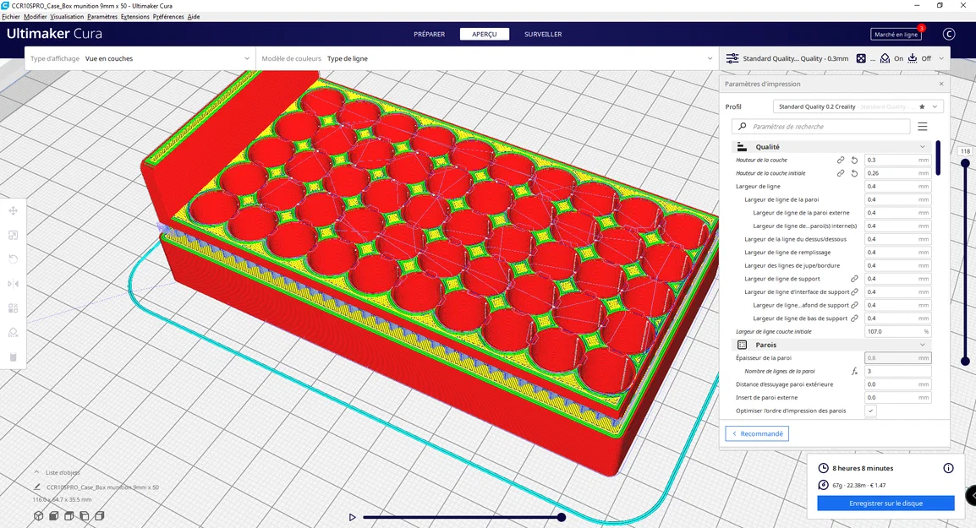
Task: Reset Hauteur de la couche initiale value
Action: click(x=854, y=173)
